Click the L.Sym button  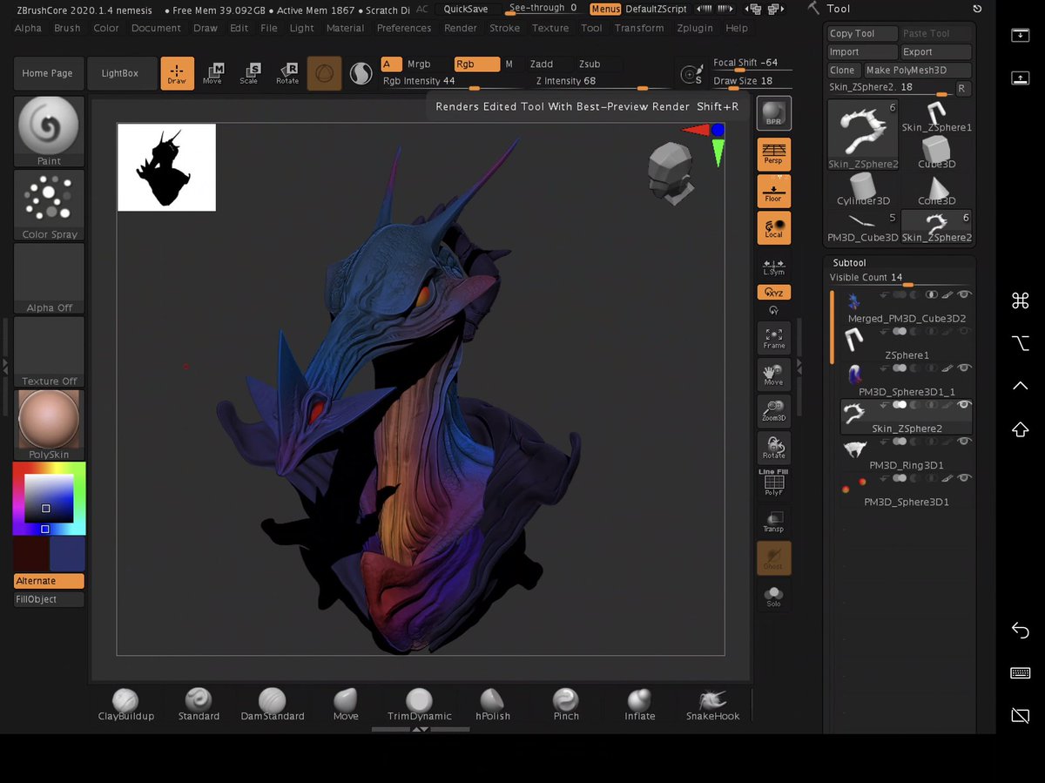(774, 268)
